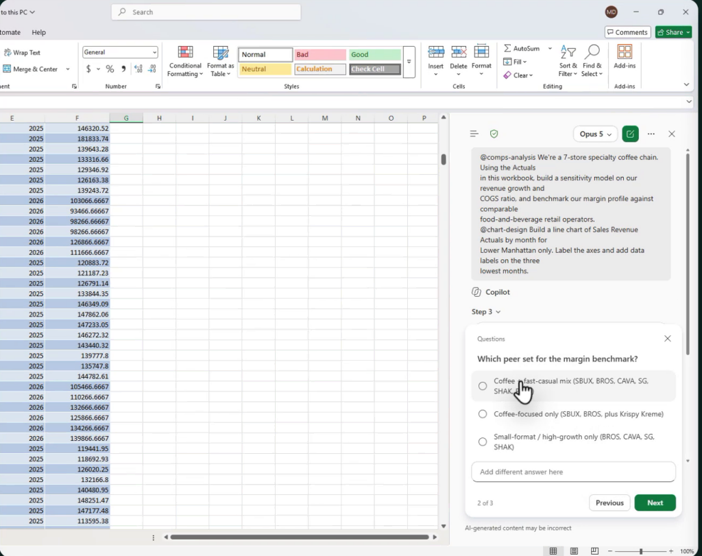Open the Help tab
The height and width of the screenshot is (556, 702).
pos(39,32)
